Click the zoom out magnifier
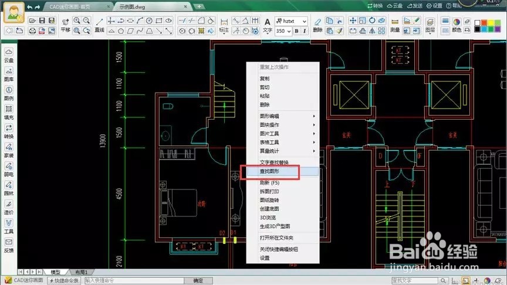Viewport: 507px width, 285px height. 86,21
